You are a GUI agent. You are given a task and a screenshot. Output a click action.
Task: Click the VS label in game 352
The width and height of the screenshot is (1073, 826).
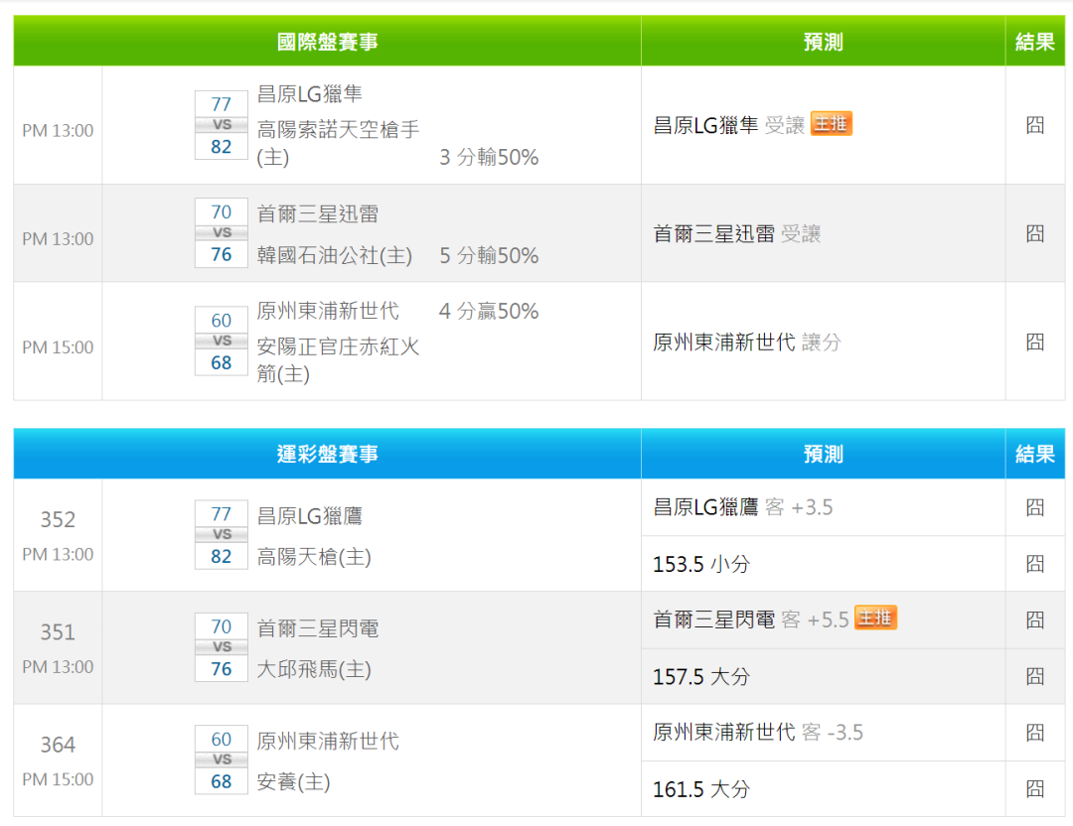[x=222, y=534]
